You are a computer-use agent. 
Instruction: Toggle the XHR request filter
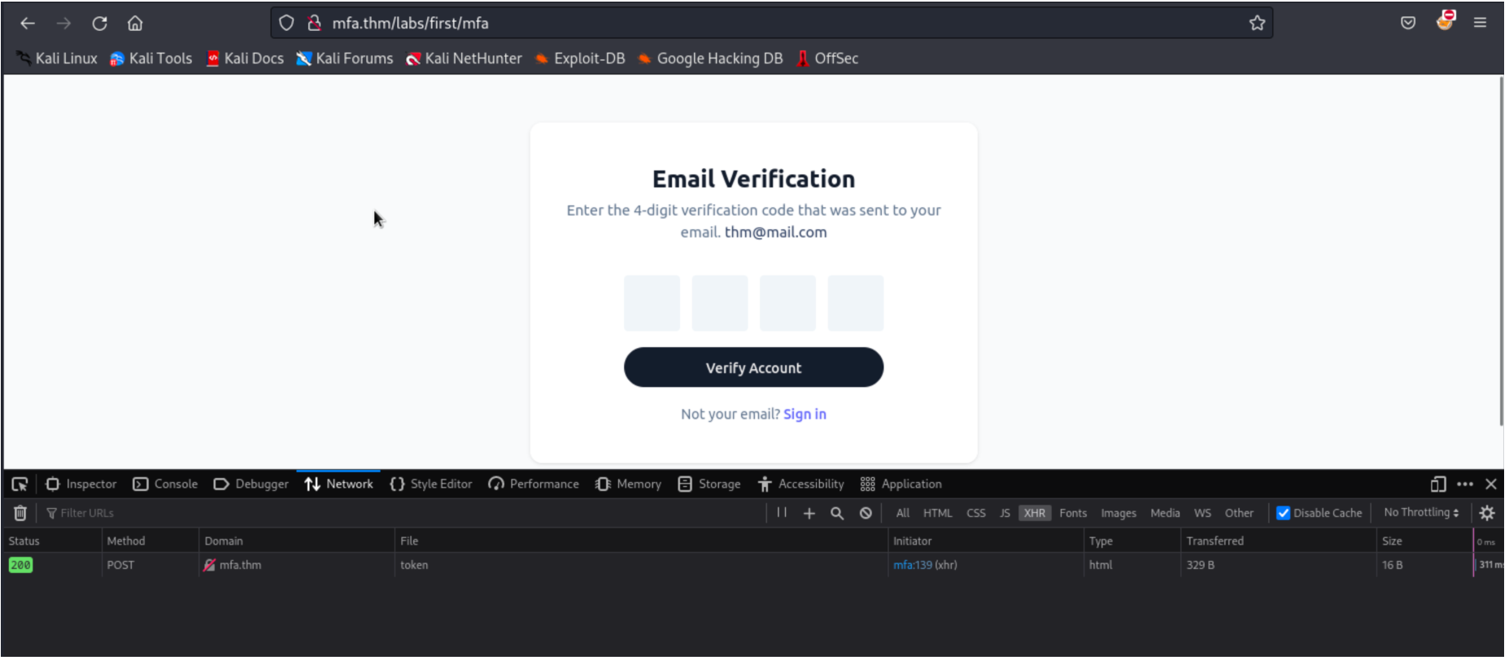tap(1035, 514)
